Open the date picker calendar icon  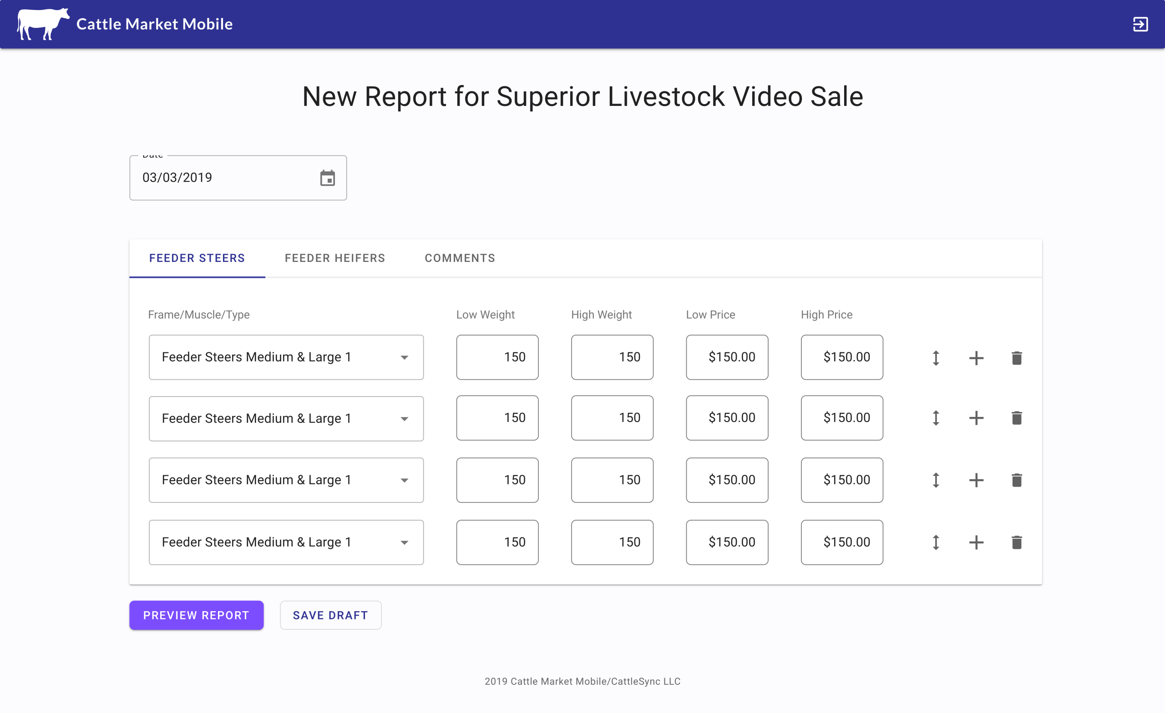(327, 178)
